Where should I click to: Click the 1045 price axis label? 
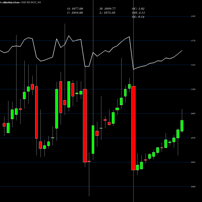[193, 162]
